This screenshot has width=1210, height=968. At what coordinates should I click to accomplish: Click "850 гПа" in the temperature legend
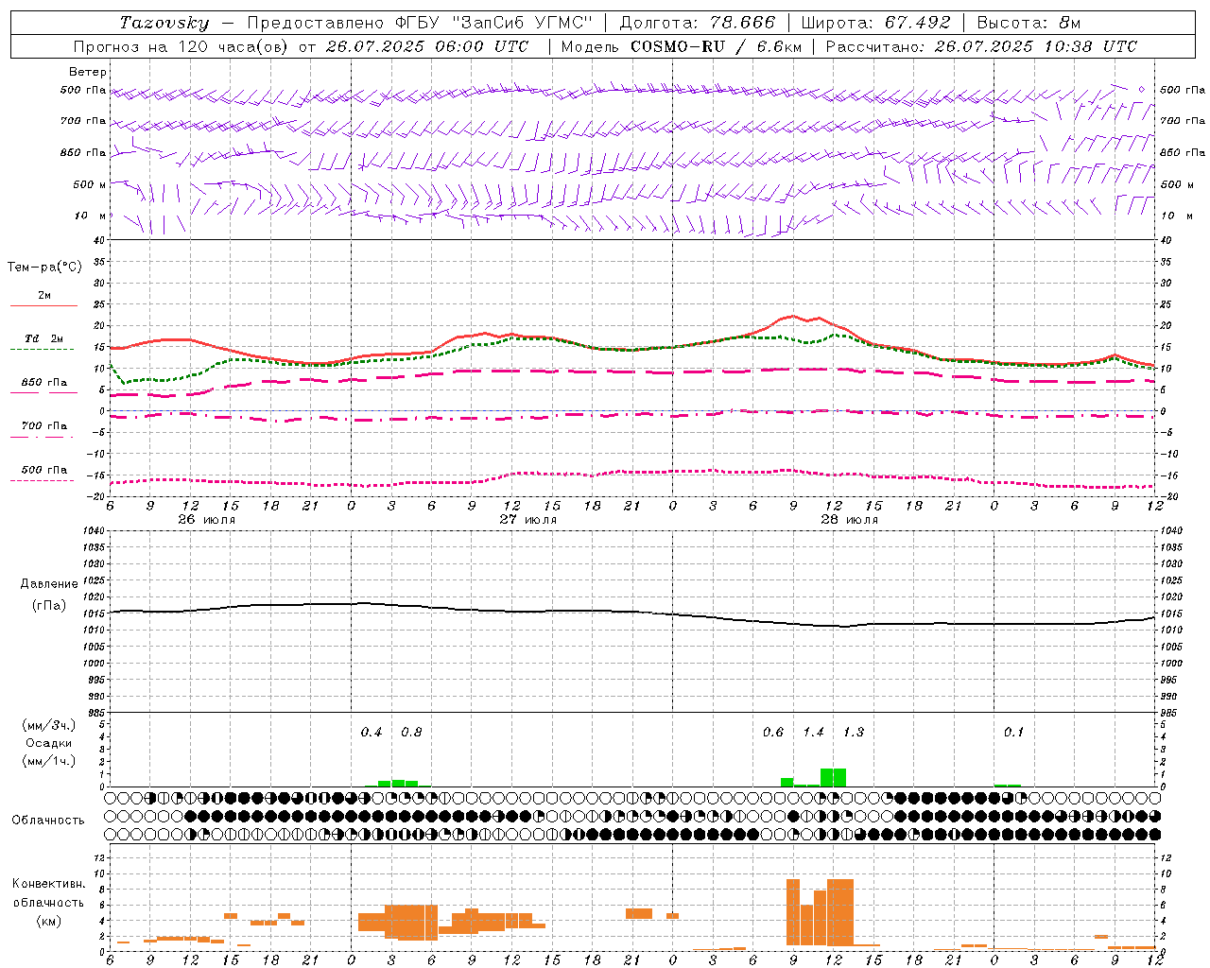point(44,383)
